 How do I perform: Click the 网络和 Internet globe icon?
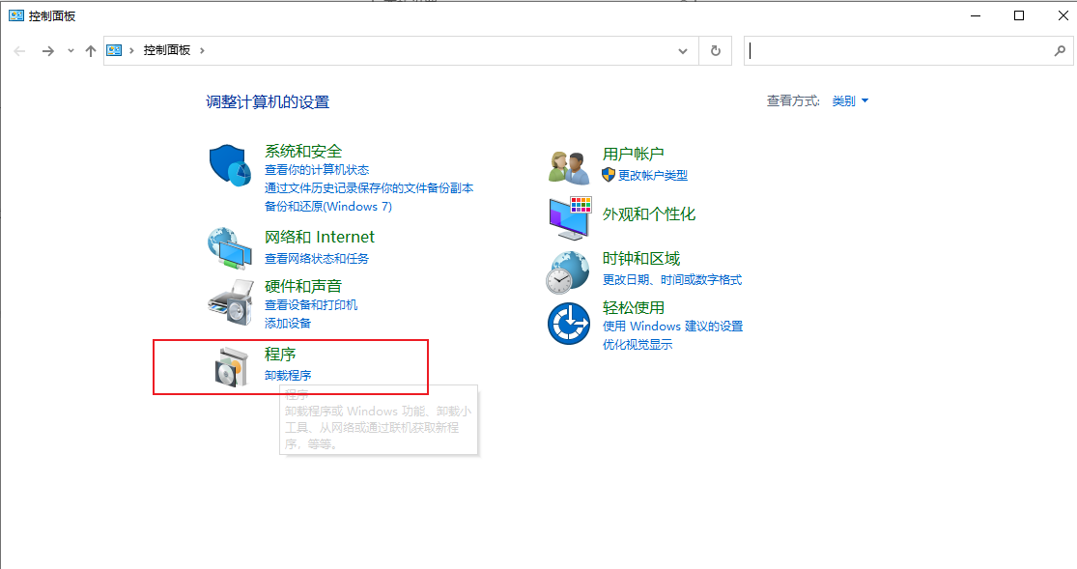click(230, 248)
